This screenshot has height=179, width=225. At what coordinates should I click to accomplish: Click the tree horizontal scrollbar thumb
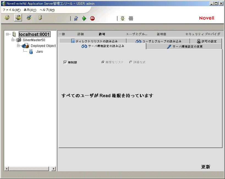click(29, 169)
